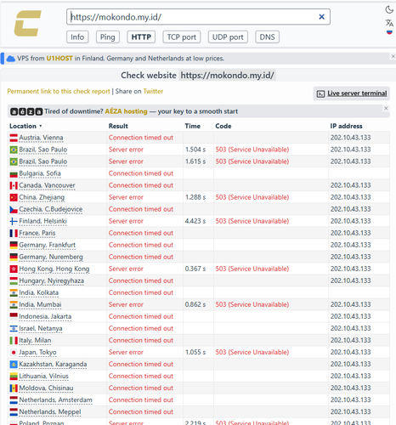Click the Indonesia flag icon

tap(14, 316)
